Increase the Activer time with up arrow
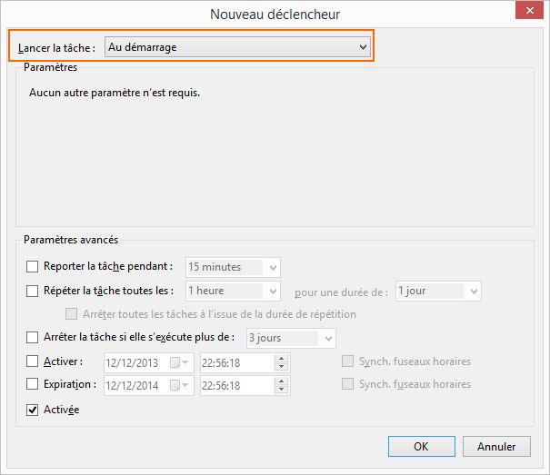 281,359
